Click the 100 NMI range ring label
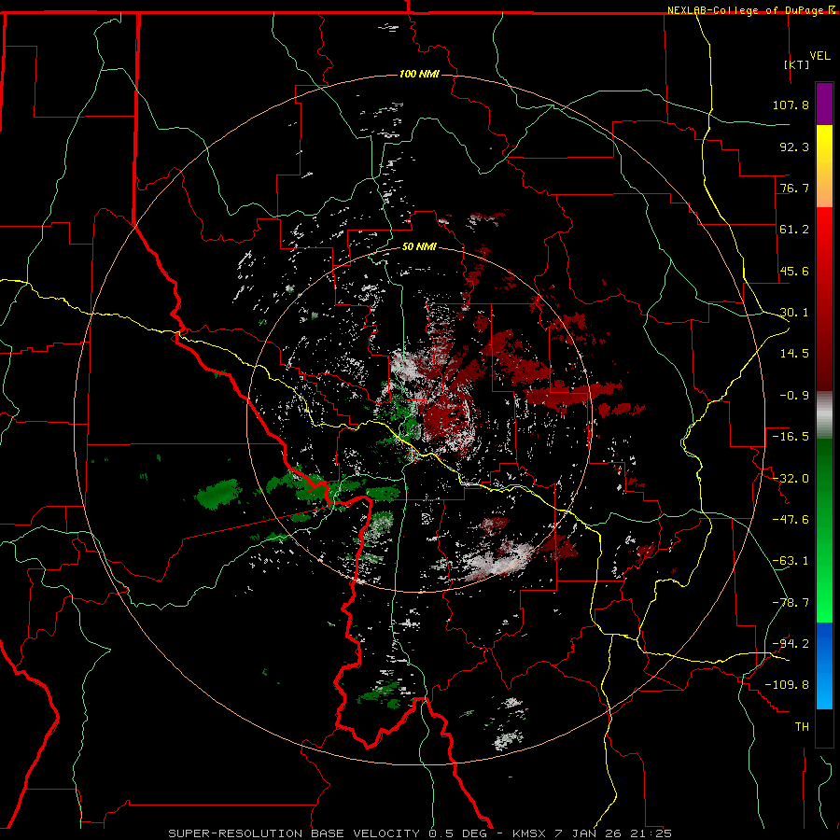This screenshot has width=840, height=840. click(x=419, y=74)
